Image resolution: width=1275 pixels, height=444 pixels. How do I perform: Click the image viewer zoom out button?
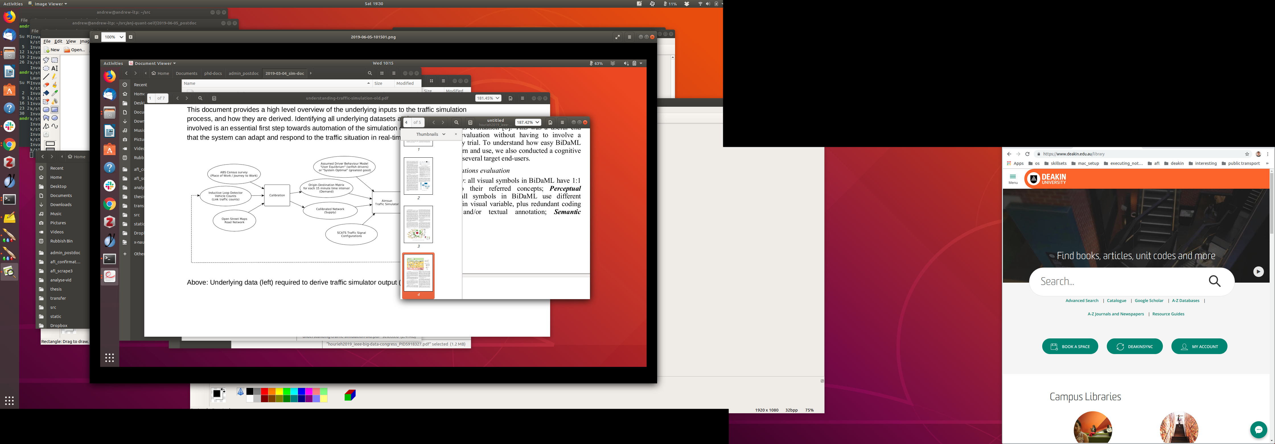pos(96,37)
